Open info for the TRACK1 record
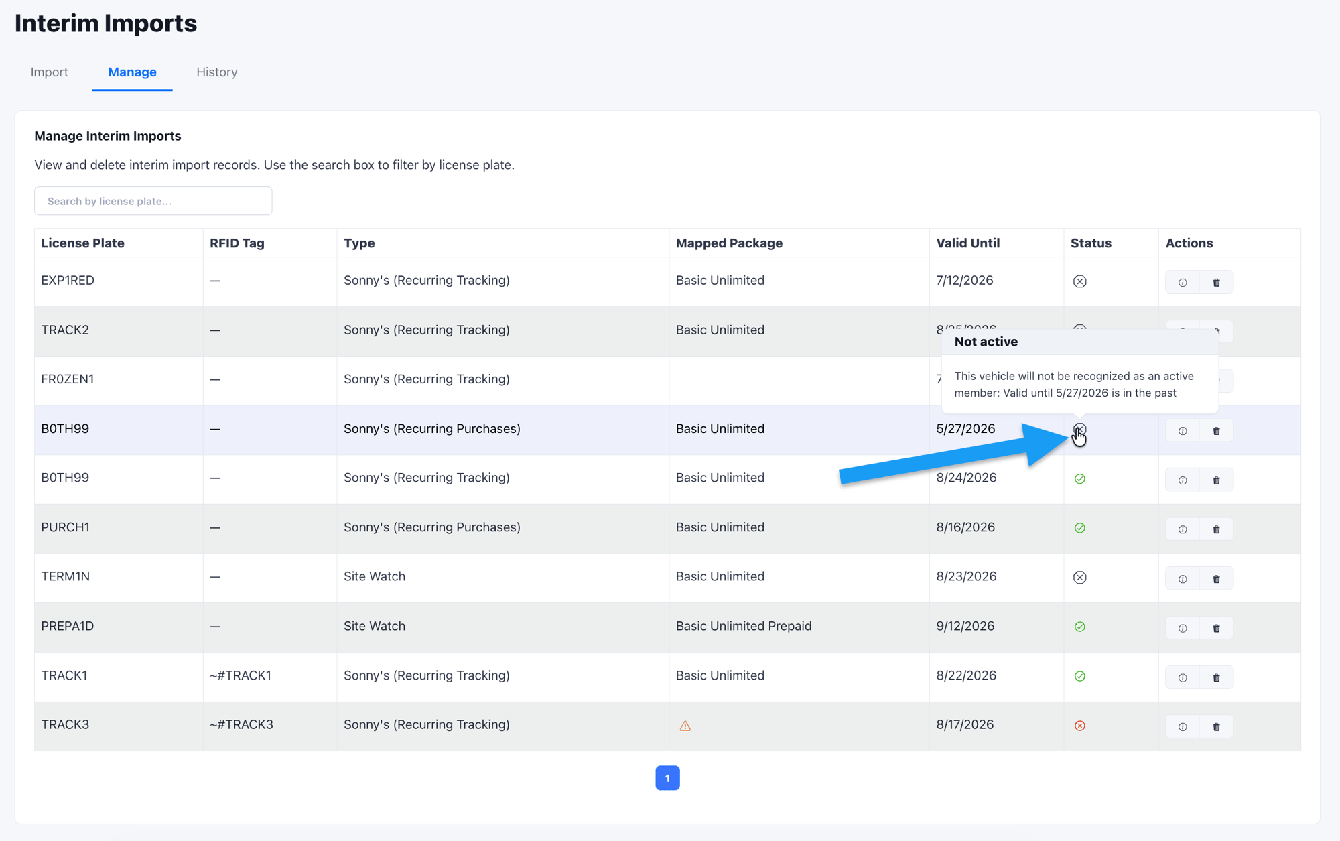The image size is (1340, 841). point(1183,677)
